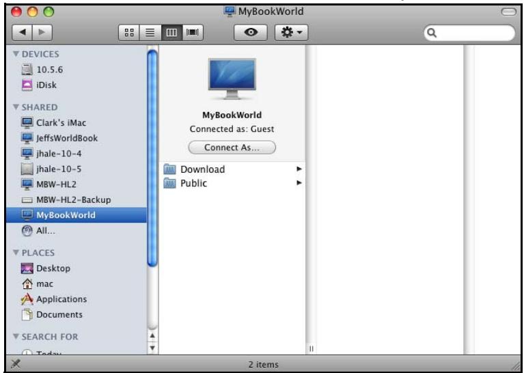The width and height of the screenshot is (524, 373).
Task: Collapse the PLACES section
Action: [16, 252]
